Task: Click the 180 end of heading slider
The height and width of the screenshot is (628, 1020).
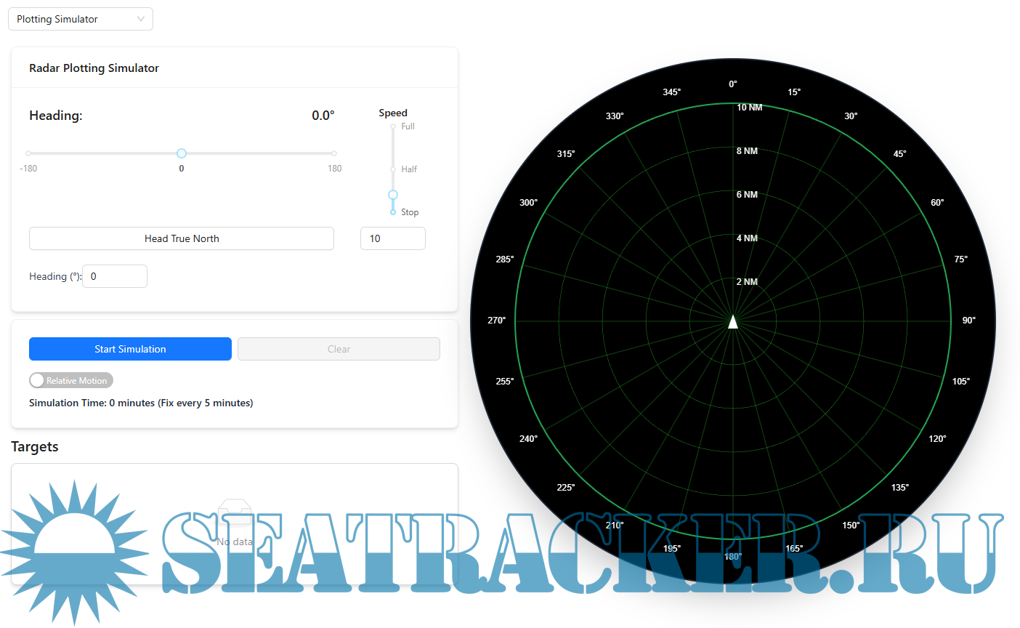Action: click(334, 153)
